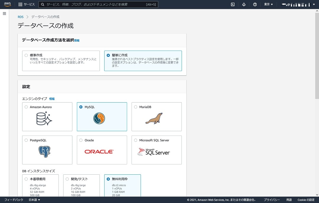Select MySQL engine radio

(81, 107)
